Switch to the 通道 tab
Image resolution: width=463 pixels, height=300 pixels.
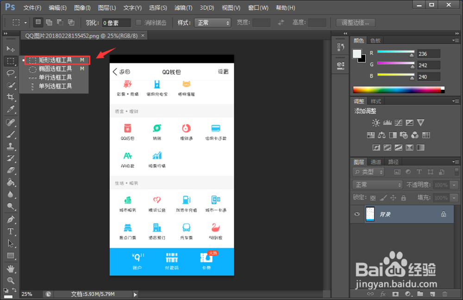376,162
